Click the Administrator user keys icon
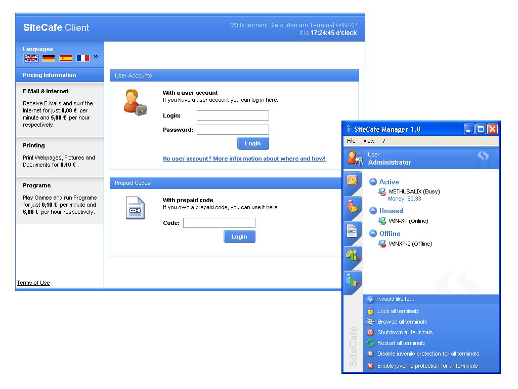518x389 pixels. [355, 159]
